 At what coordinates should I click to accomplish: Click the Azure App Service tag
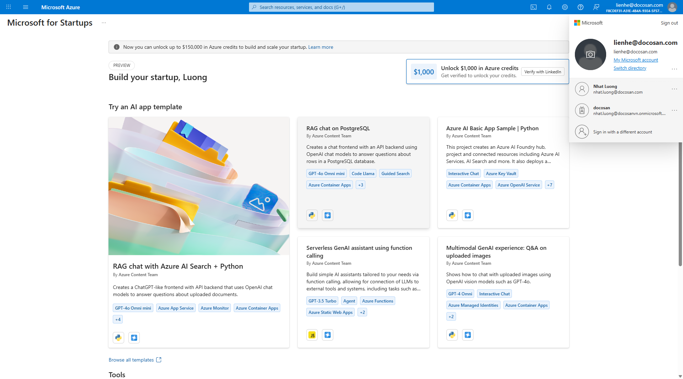point(176,308)
